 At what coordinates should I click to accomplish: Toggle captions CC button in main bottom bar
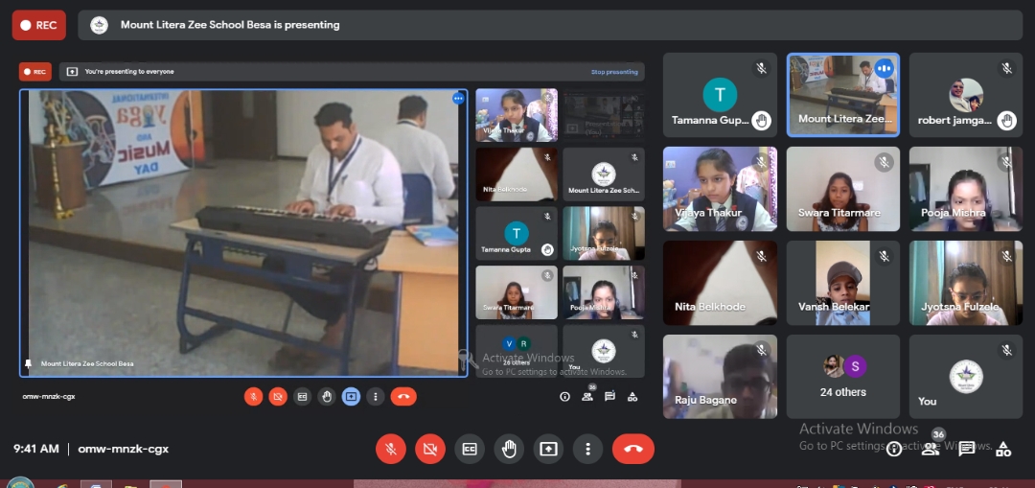point(470,449)
